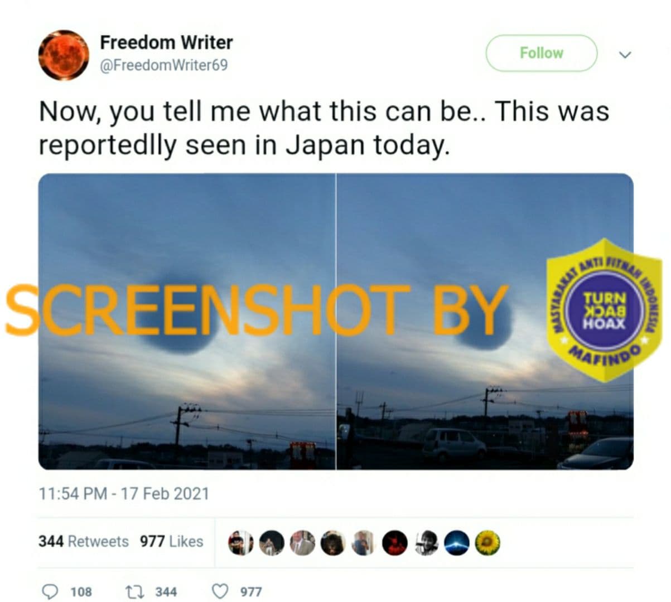The width and height of the screenshot is (671, 602).
Task: Open Freedom Writer's red moon profile avatar
Action: (64, 55)
